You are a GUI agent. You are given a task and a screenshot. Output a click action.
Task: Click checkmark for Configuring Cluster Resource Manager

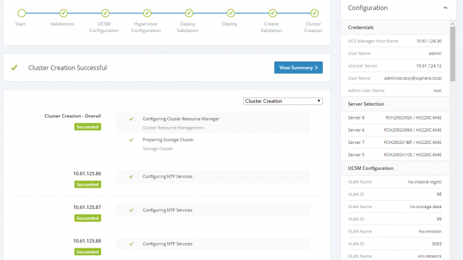tap(131, 119)
